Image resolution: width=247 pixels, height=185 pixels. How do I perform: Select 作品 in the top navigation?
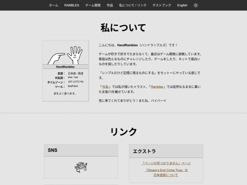pos(110,5)
